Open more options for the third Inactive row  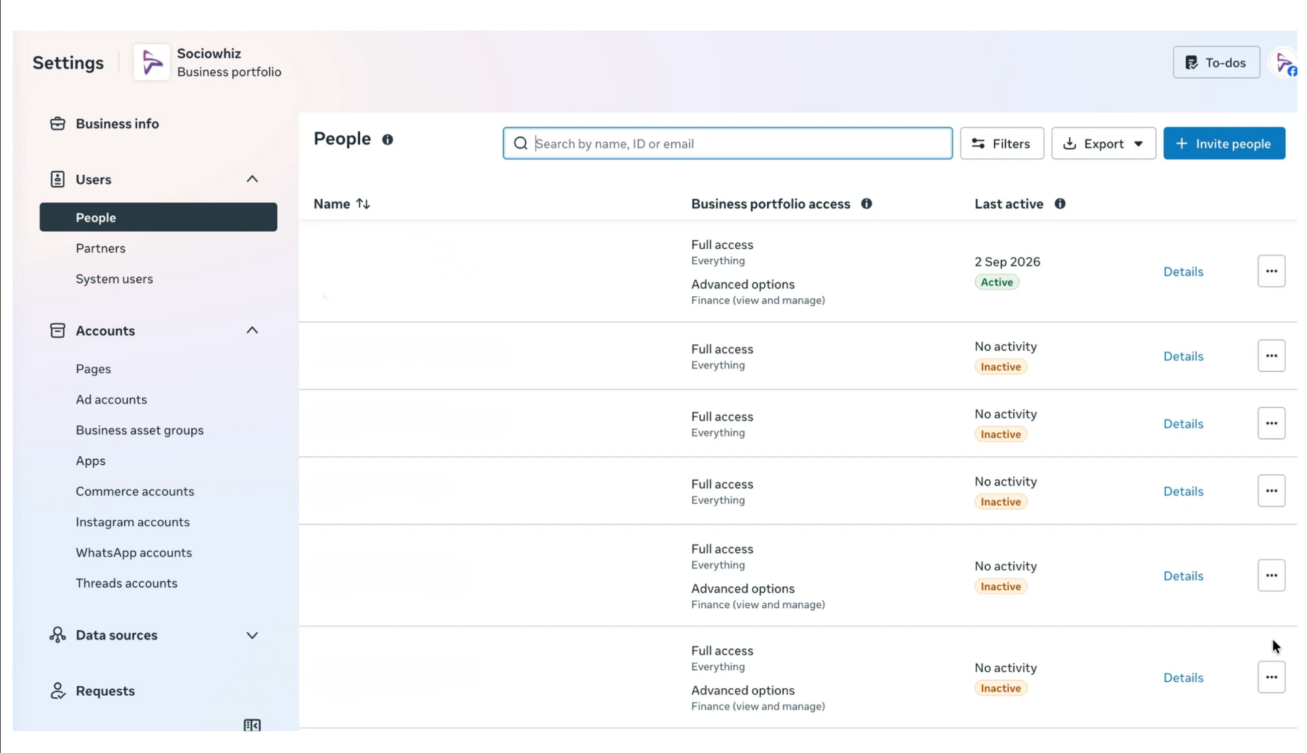click(1271, 490)
